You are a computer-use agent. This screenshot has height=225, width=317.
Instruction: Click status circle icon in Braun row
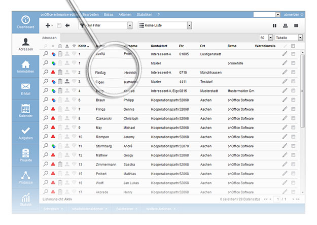point(53,100)
